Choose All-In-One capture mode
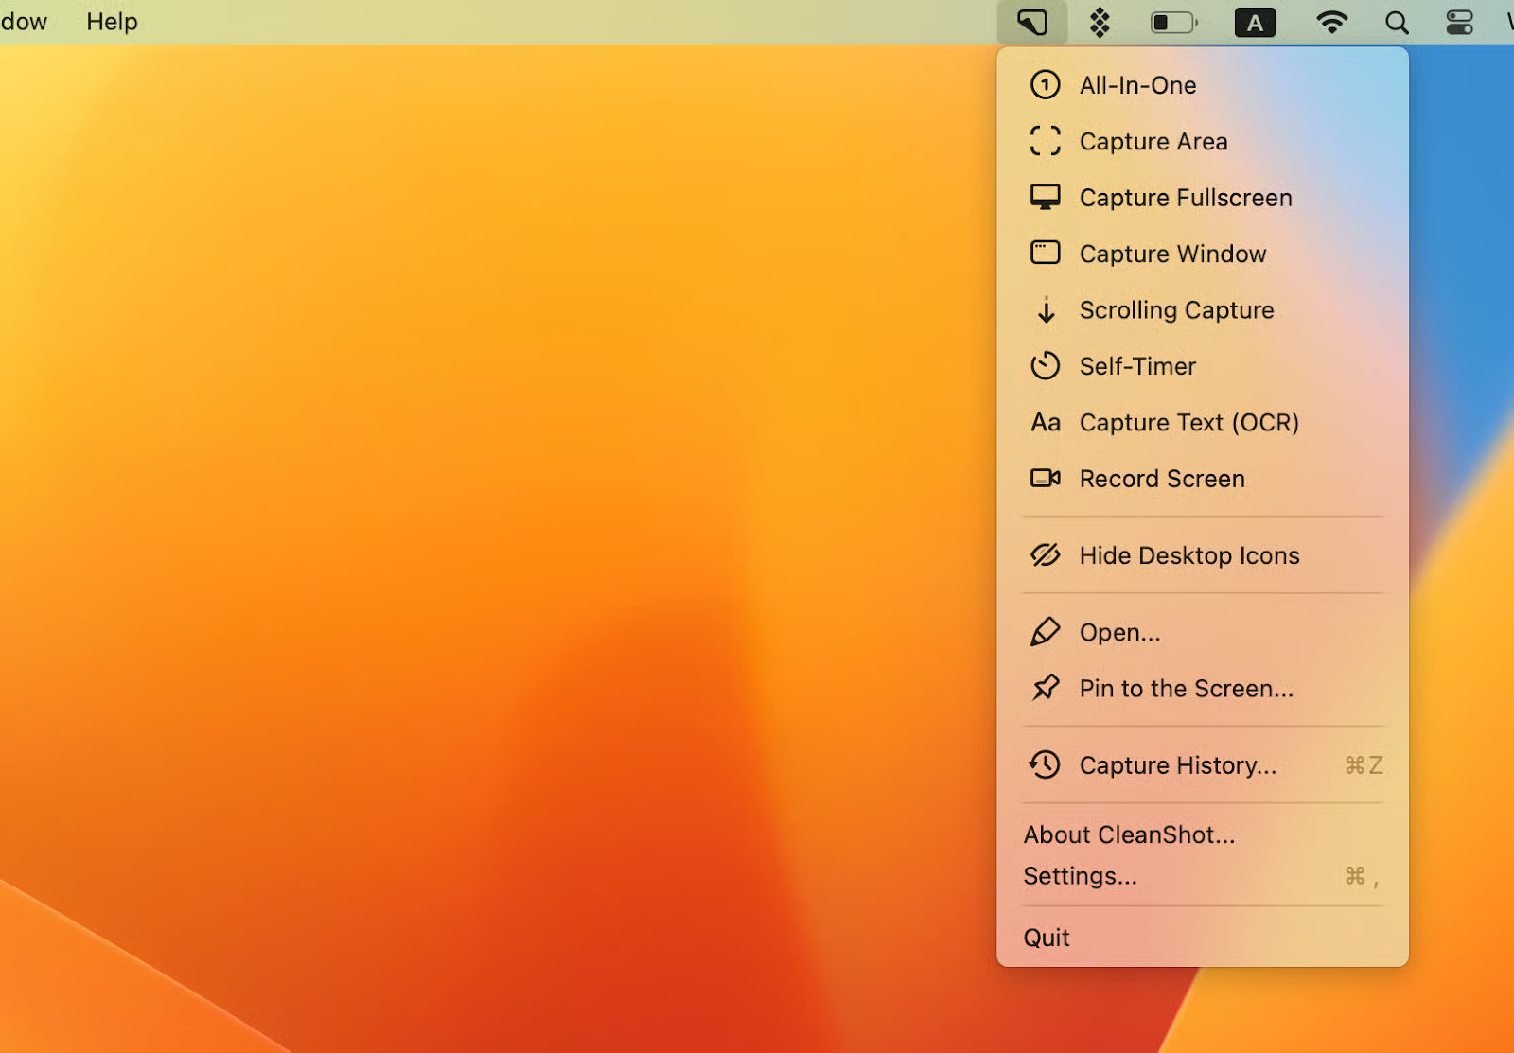The image size is (1514, 1053). [1137, 85]
